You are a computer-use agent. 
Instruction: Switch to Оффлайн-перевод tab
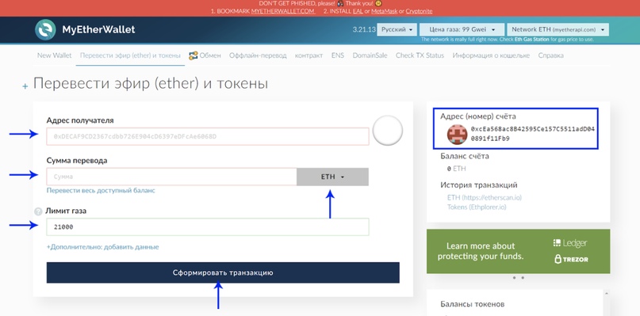258,55
